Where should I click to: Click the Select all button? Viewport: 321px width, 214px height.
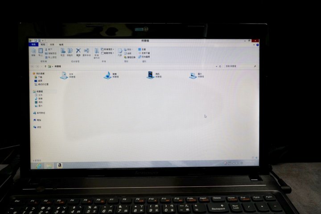142,49
